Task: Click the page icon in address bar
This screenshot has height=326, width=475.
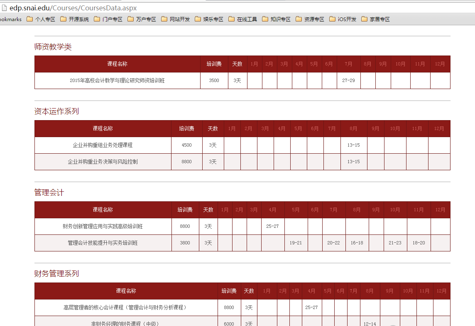Action: tap(4, 8)
